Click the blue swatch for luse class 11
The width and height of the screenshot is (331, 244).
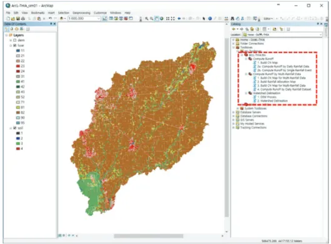[18, 51]
